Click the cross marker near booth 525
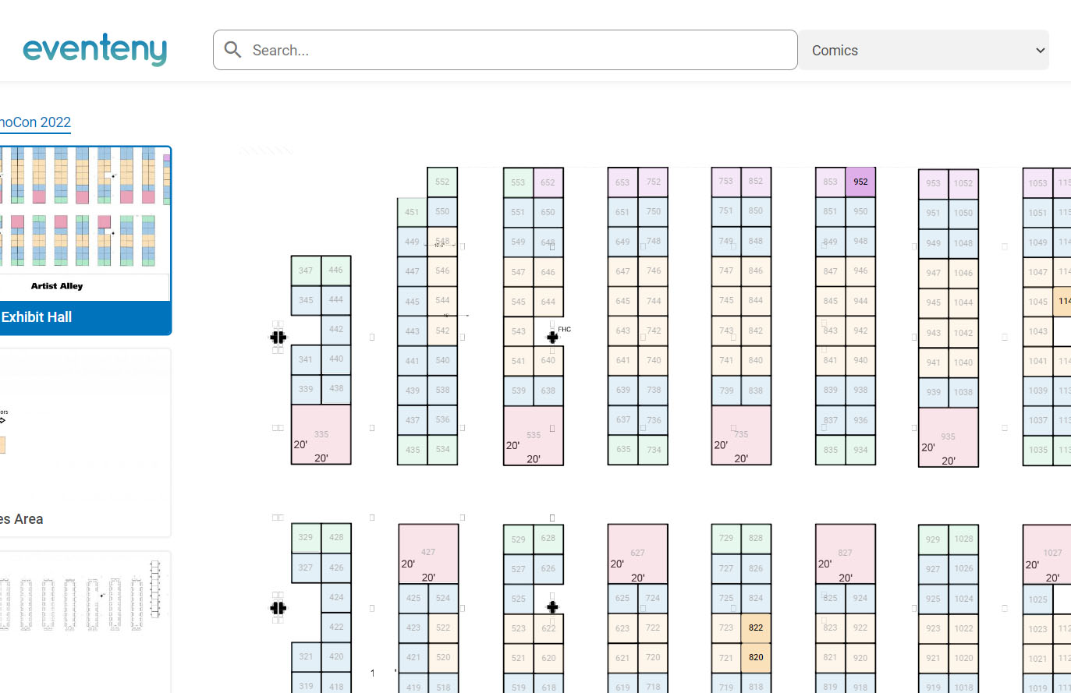 552,606
